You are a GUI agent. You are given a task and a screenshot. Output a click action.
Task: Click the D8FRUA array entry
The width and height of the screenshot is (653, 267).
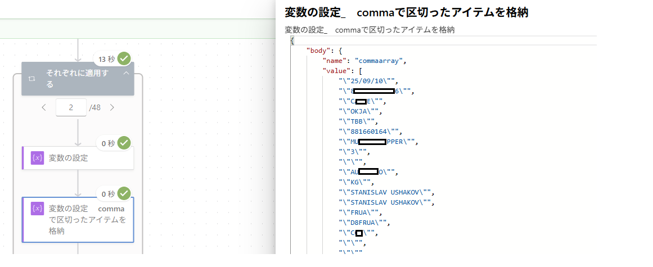click(364, 223)
